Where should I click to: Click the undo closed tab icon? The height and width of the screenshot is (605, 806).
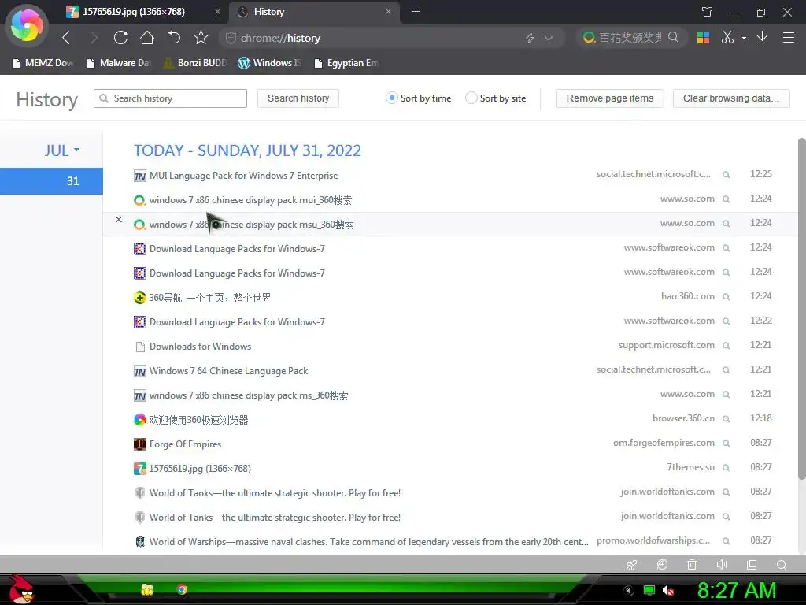(174, 38)
